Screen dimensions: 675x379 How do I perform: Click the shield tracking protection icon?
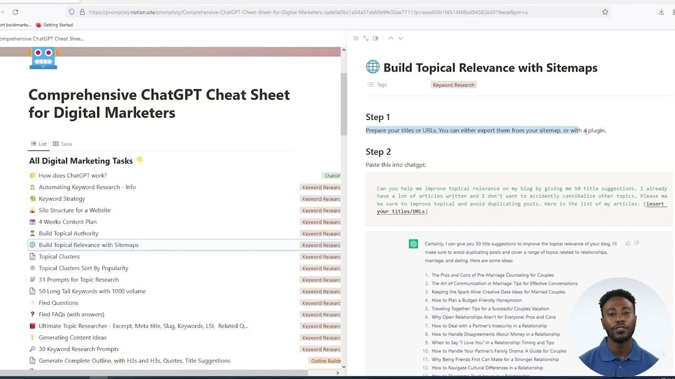(x=72, y=12)
